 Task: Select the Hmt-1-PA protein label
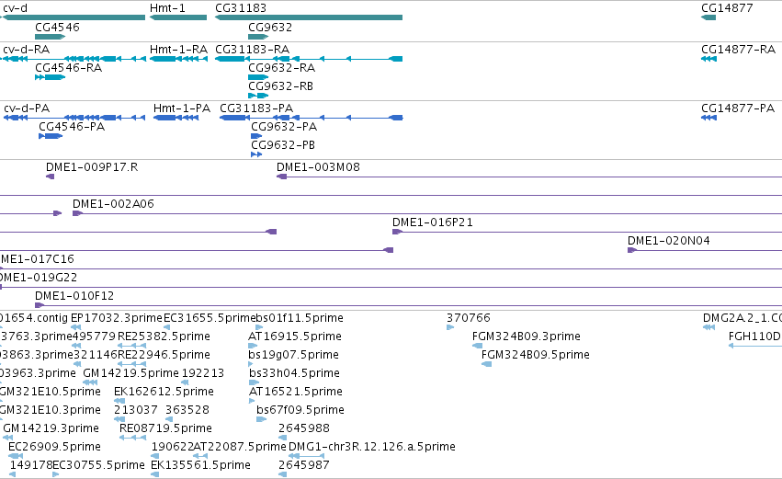[182, 108]
